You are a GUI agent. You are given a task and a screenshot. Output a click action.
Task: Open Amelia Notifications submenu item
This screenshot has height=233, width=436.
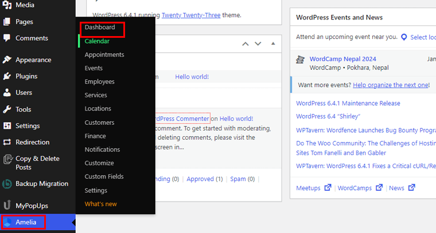click(102, 149)
